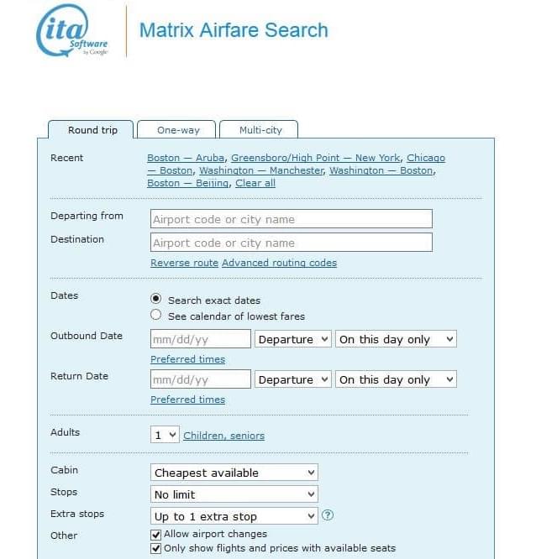
Task: Open the Extra stops help question-mark icon
Action: pos(328,515)
